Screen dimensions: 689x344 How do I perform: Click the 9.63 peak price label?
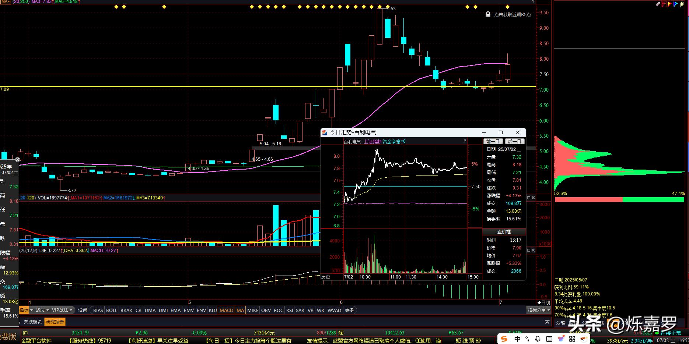(x=391, y=8)
